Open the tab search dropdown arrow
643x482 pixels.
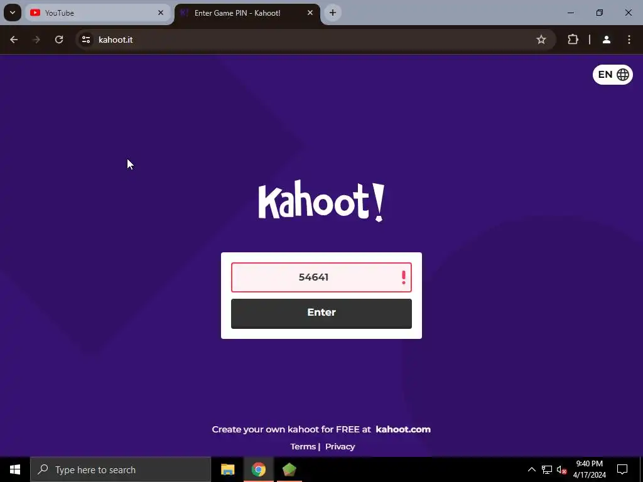tap(13, 13)
